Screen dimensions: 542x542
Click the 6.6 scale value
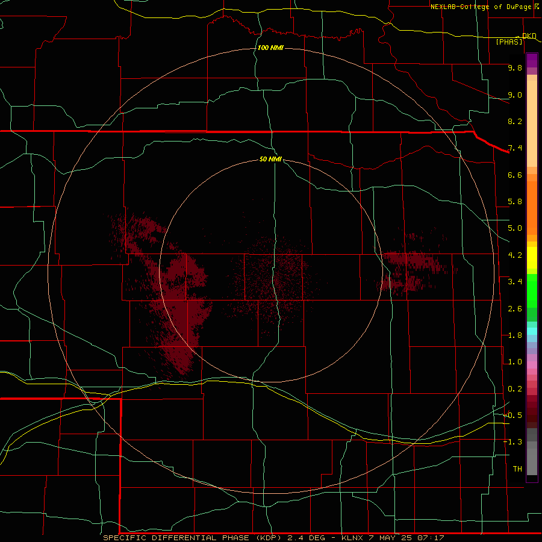[x=515, y=175]
